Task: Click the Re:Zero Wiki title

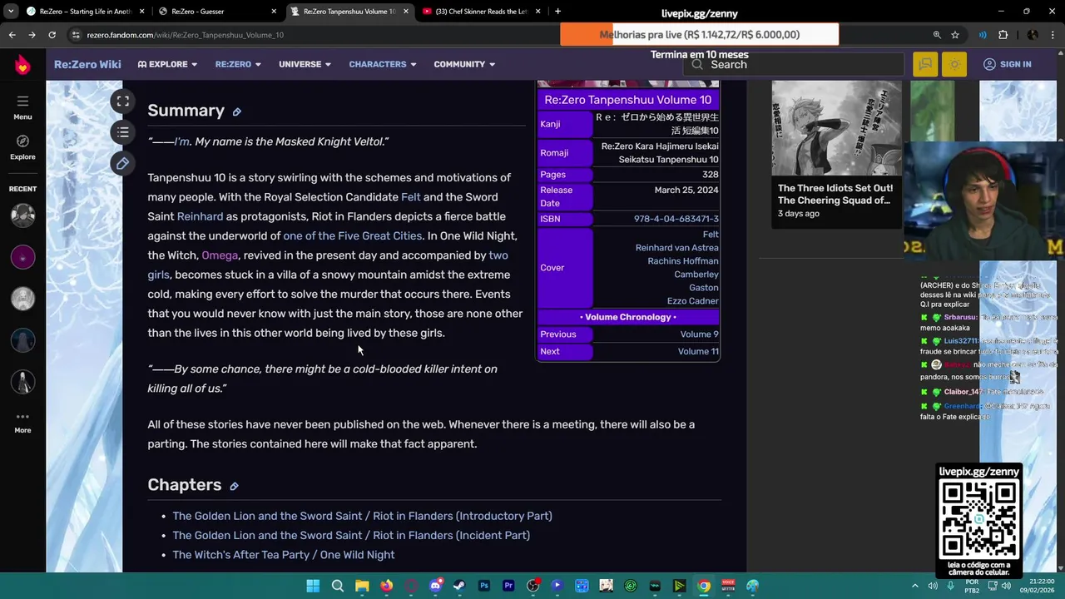Action: (x=87, y=64)
